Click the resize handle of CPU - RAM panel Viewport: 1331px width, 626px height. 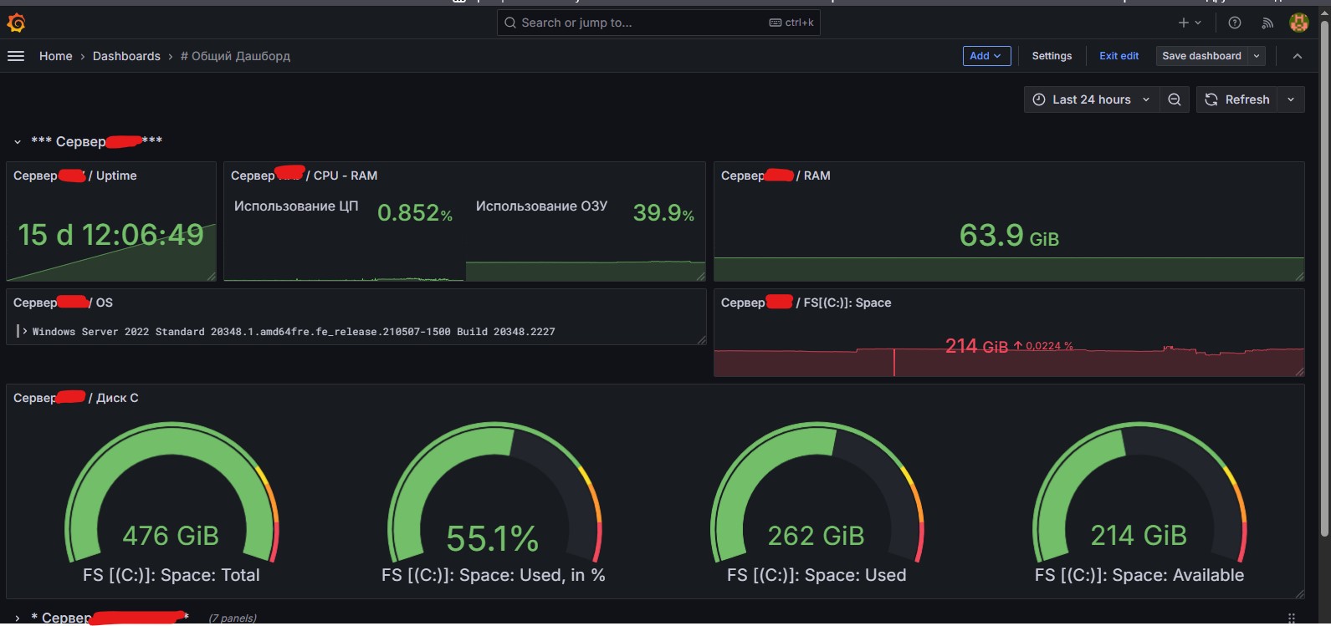click(x=701, y=276)
